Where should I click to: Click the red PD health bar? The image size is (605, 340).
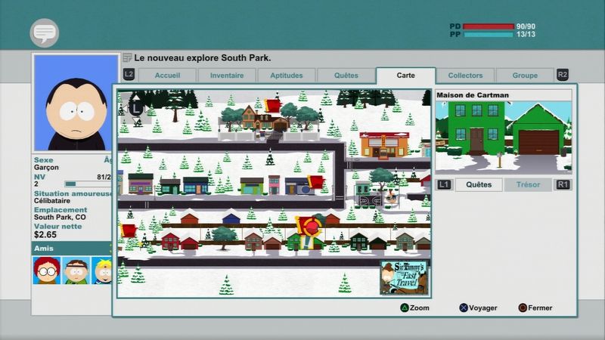(489, 26)
